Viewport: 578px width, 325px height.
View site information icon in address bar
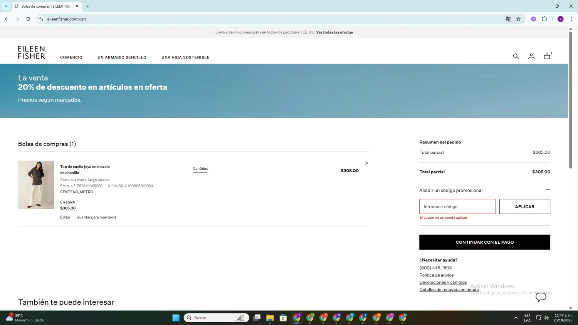41,19
